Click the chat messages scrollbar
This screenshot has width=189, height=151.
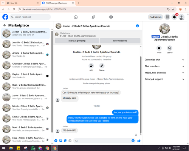(x=141, y=95)
